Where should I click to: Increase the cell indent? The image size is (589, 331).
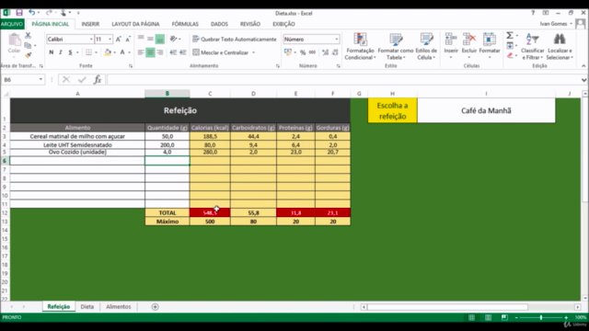coord(183,52)
